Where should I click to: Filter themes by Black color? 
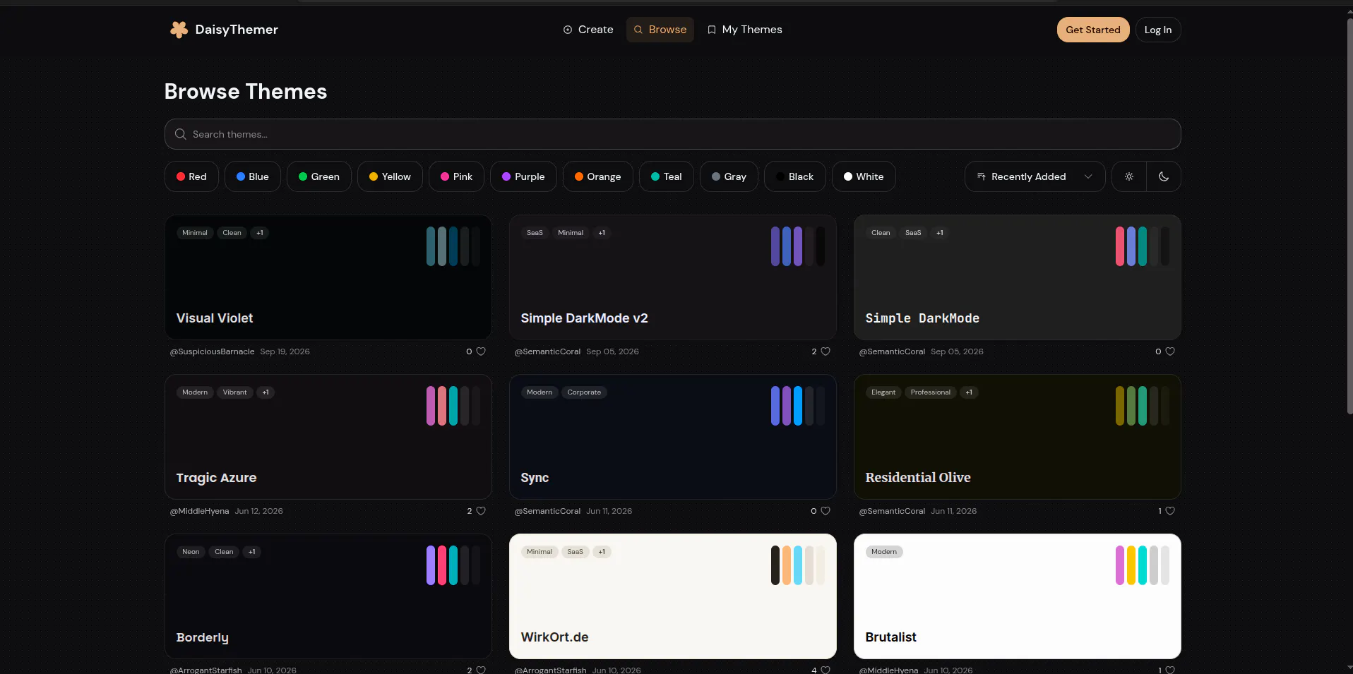tap(795, 176)
